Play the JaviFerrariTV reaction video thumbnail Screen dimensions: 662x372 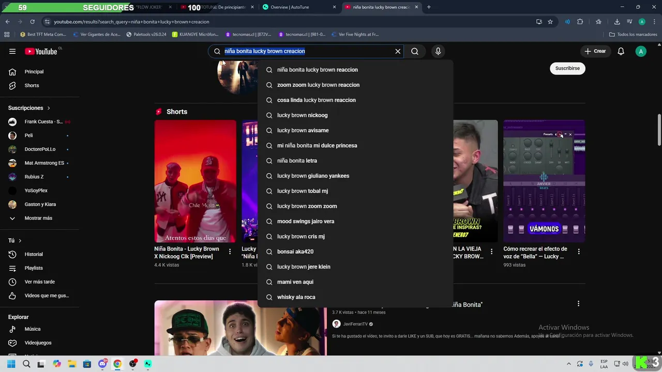click(240, 328)
